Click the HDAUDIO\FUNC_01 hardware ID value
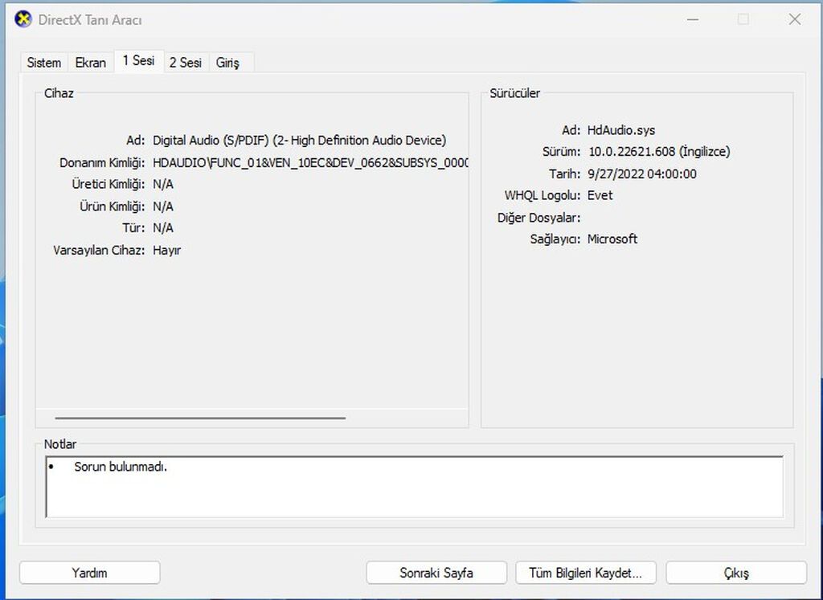Viewport: 823px width, 600px height. [x=310, y=162]
